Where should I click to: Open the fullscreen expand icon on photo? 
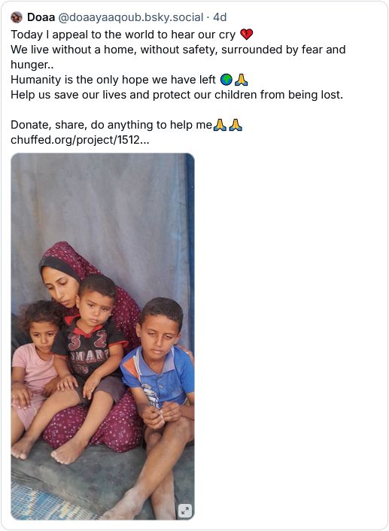[185, 511]
